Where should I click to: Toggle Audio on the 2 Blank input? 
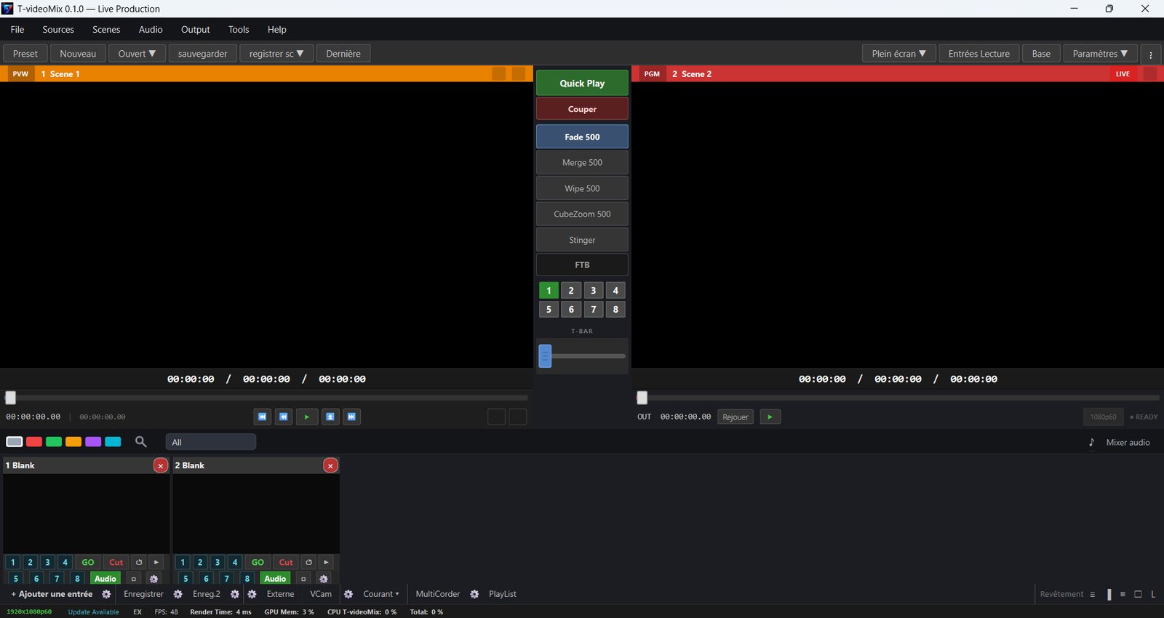point(275,579)
